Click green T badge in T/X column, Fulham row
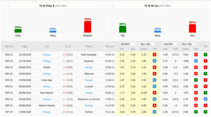 click(x=205, y=112)
